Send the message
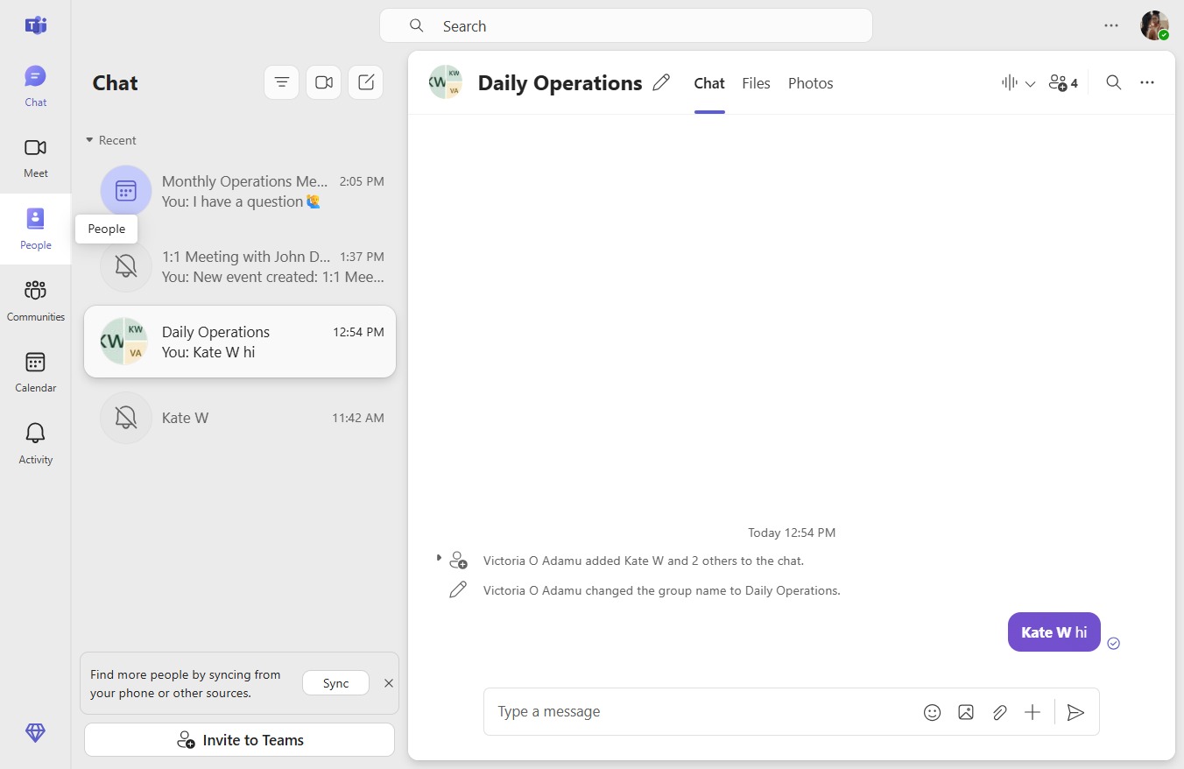This screenshot has width=1184, height=769. [x=1076, y=712]
